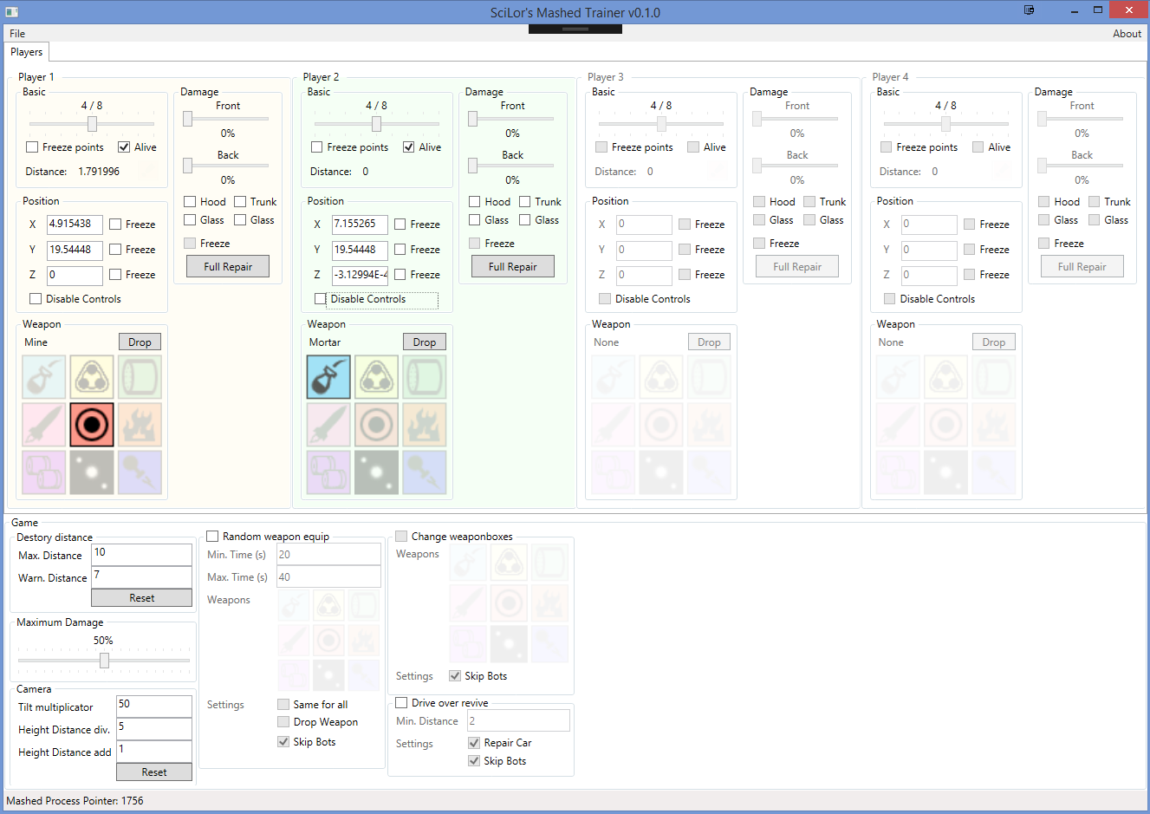Reset the Destroy distance values
Screen dimensions: 1150x814
point(142,598)
